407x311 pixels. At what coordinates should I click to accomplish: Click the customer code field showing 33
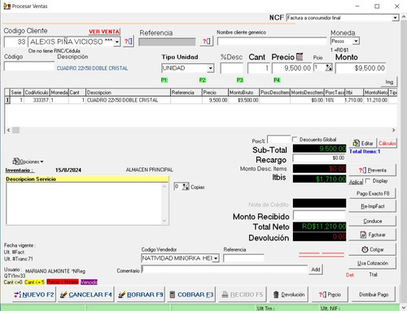click(x=15, y=41)
